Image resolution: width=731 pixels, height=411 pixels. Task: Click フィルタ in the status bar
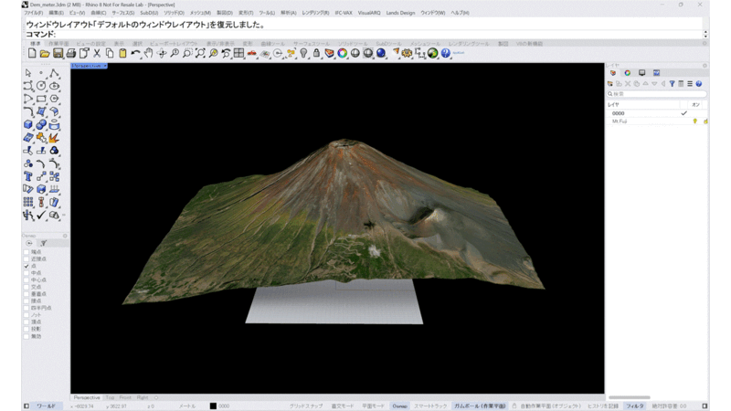634,406
